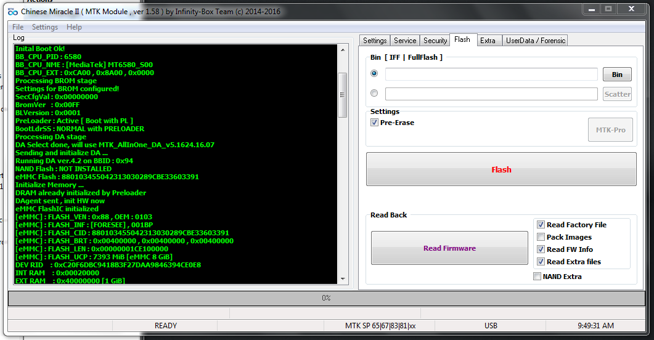
Task: Minimize the Chinese Miracle II window
Action: coord(592,9)
